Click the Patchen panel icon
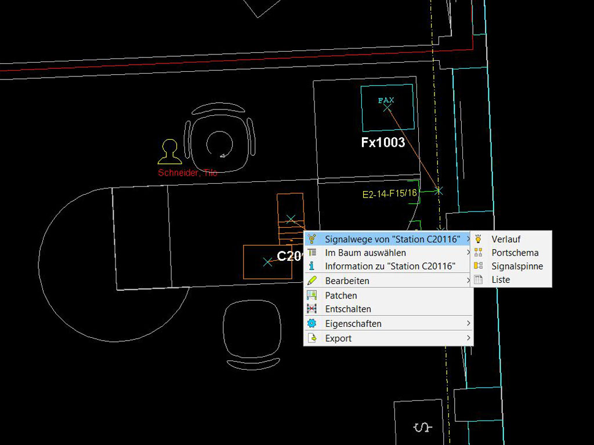The width and height of the screenshot is (594, 445). [x=312, y=295]
